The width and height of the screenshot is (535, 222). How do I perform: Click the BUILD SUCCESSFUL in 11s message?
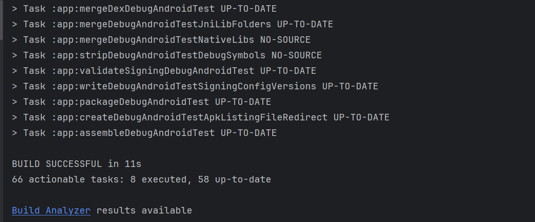pos(77,164)
